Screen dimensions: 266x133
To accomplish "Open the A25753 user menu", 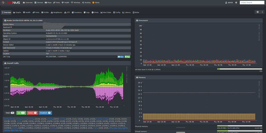I will [229, 3].
